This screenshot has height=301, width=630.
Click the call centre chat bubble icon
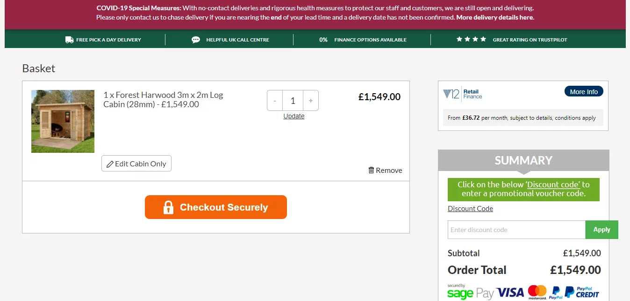pos(196,40)
